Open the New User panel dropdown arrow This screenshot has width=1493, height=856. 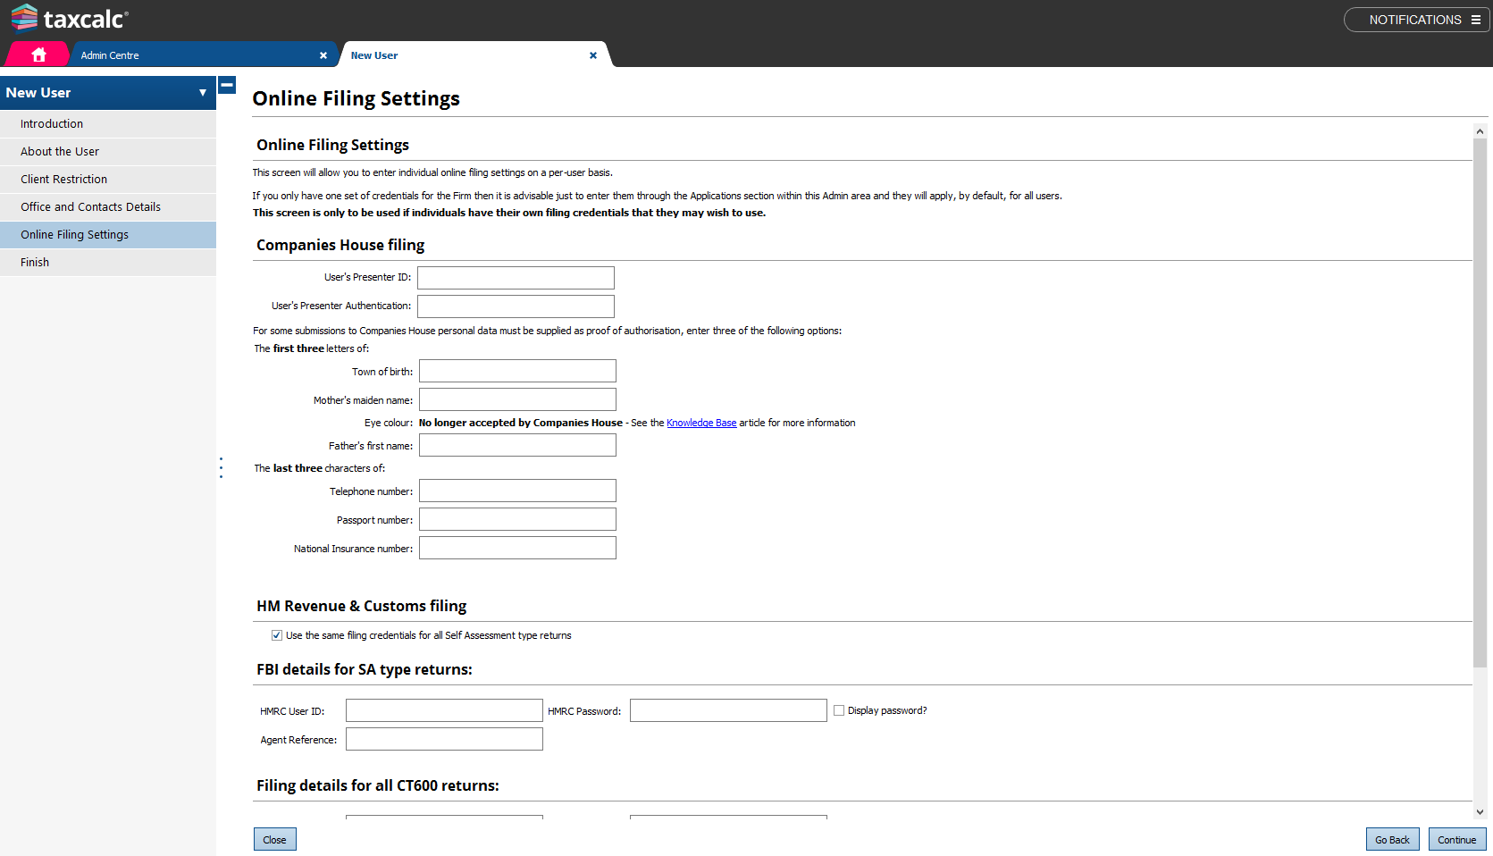(x=202, y=92)
